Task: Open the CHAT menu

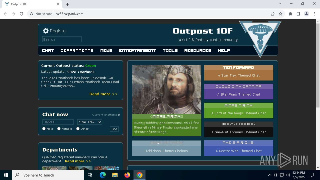Action: [x=48, y=50]
